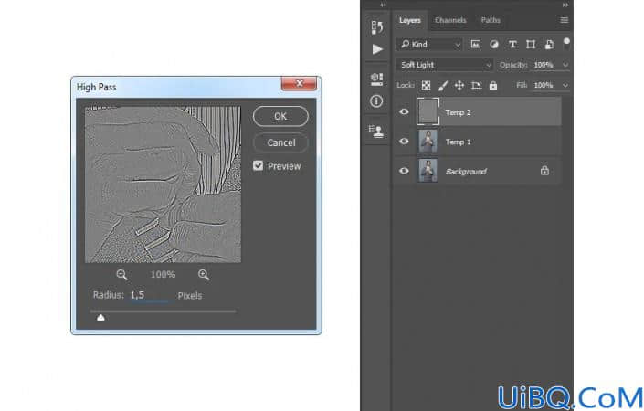Cancel the High Pass dialog
The height and width of the screenshot is (411, 644).
281,142
